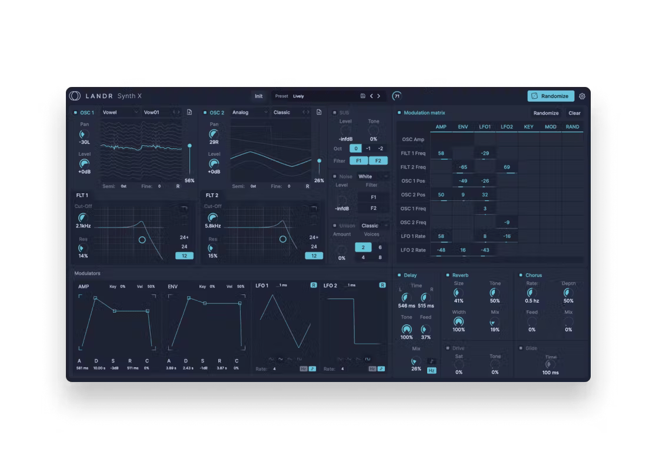
Task: Clear the modulation matrix
Action: click(x=574, y=113)
